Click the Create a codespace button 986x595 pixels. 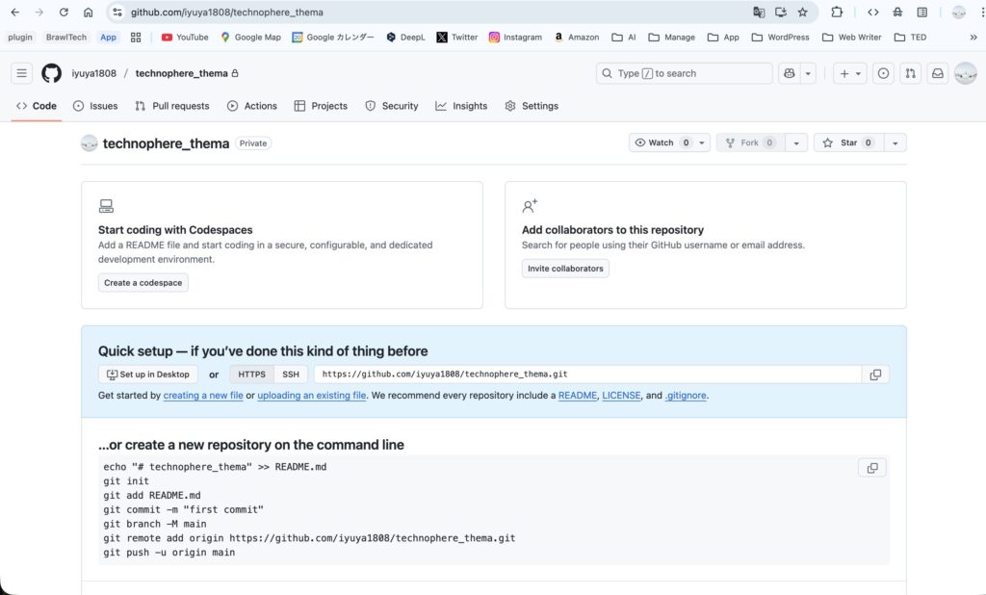click(143, 282)
